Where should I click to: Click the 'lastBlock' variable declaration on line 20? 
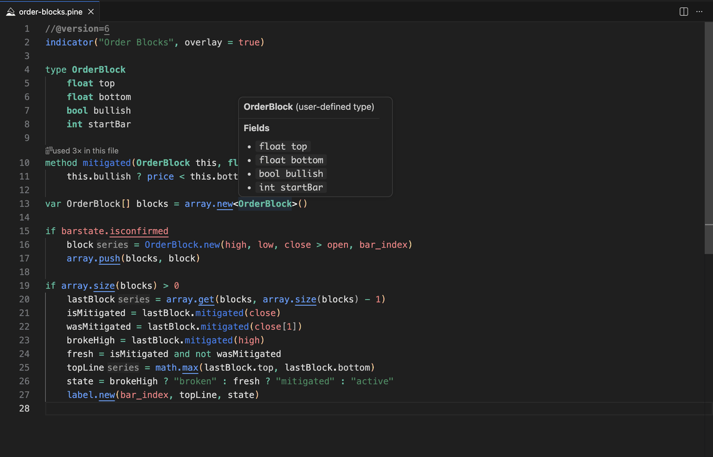point(91,300)
